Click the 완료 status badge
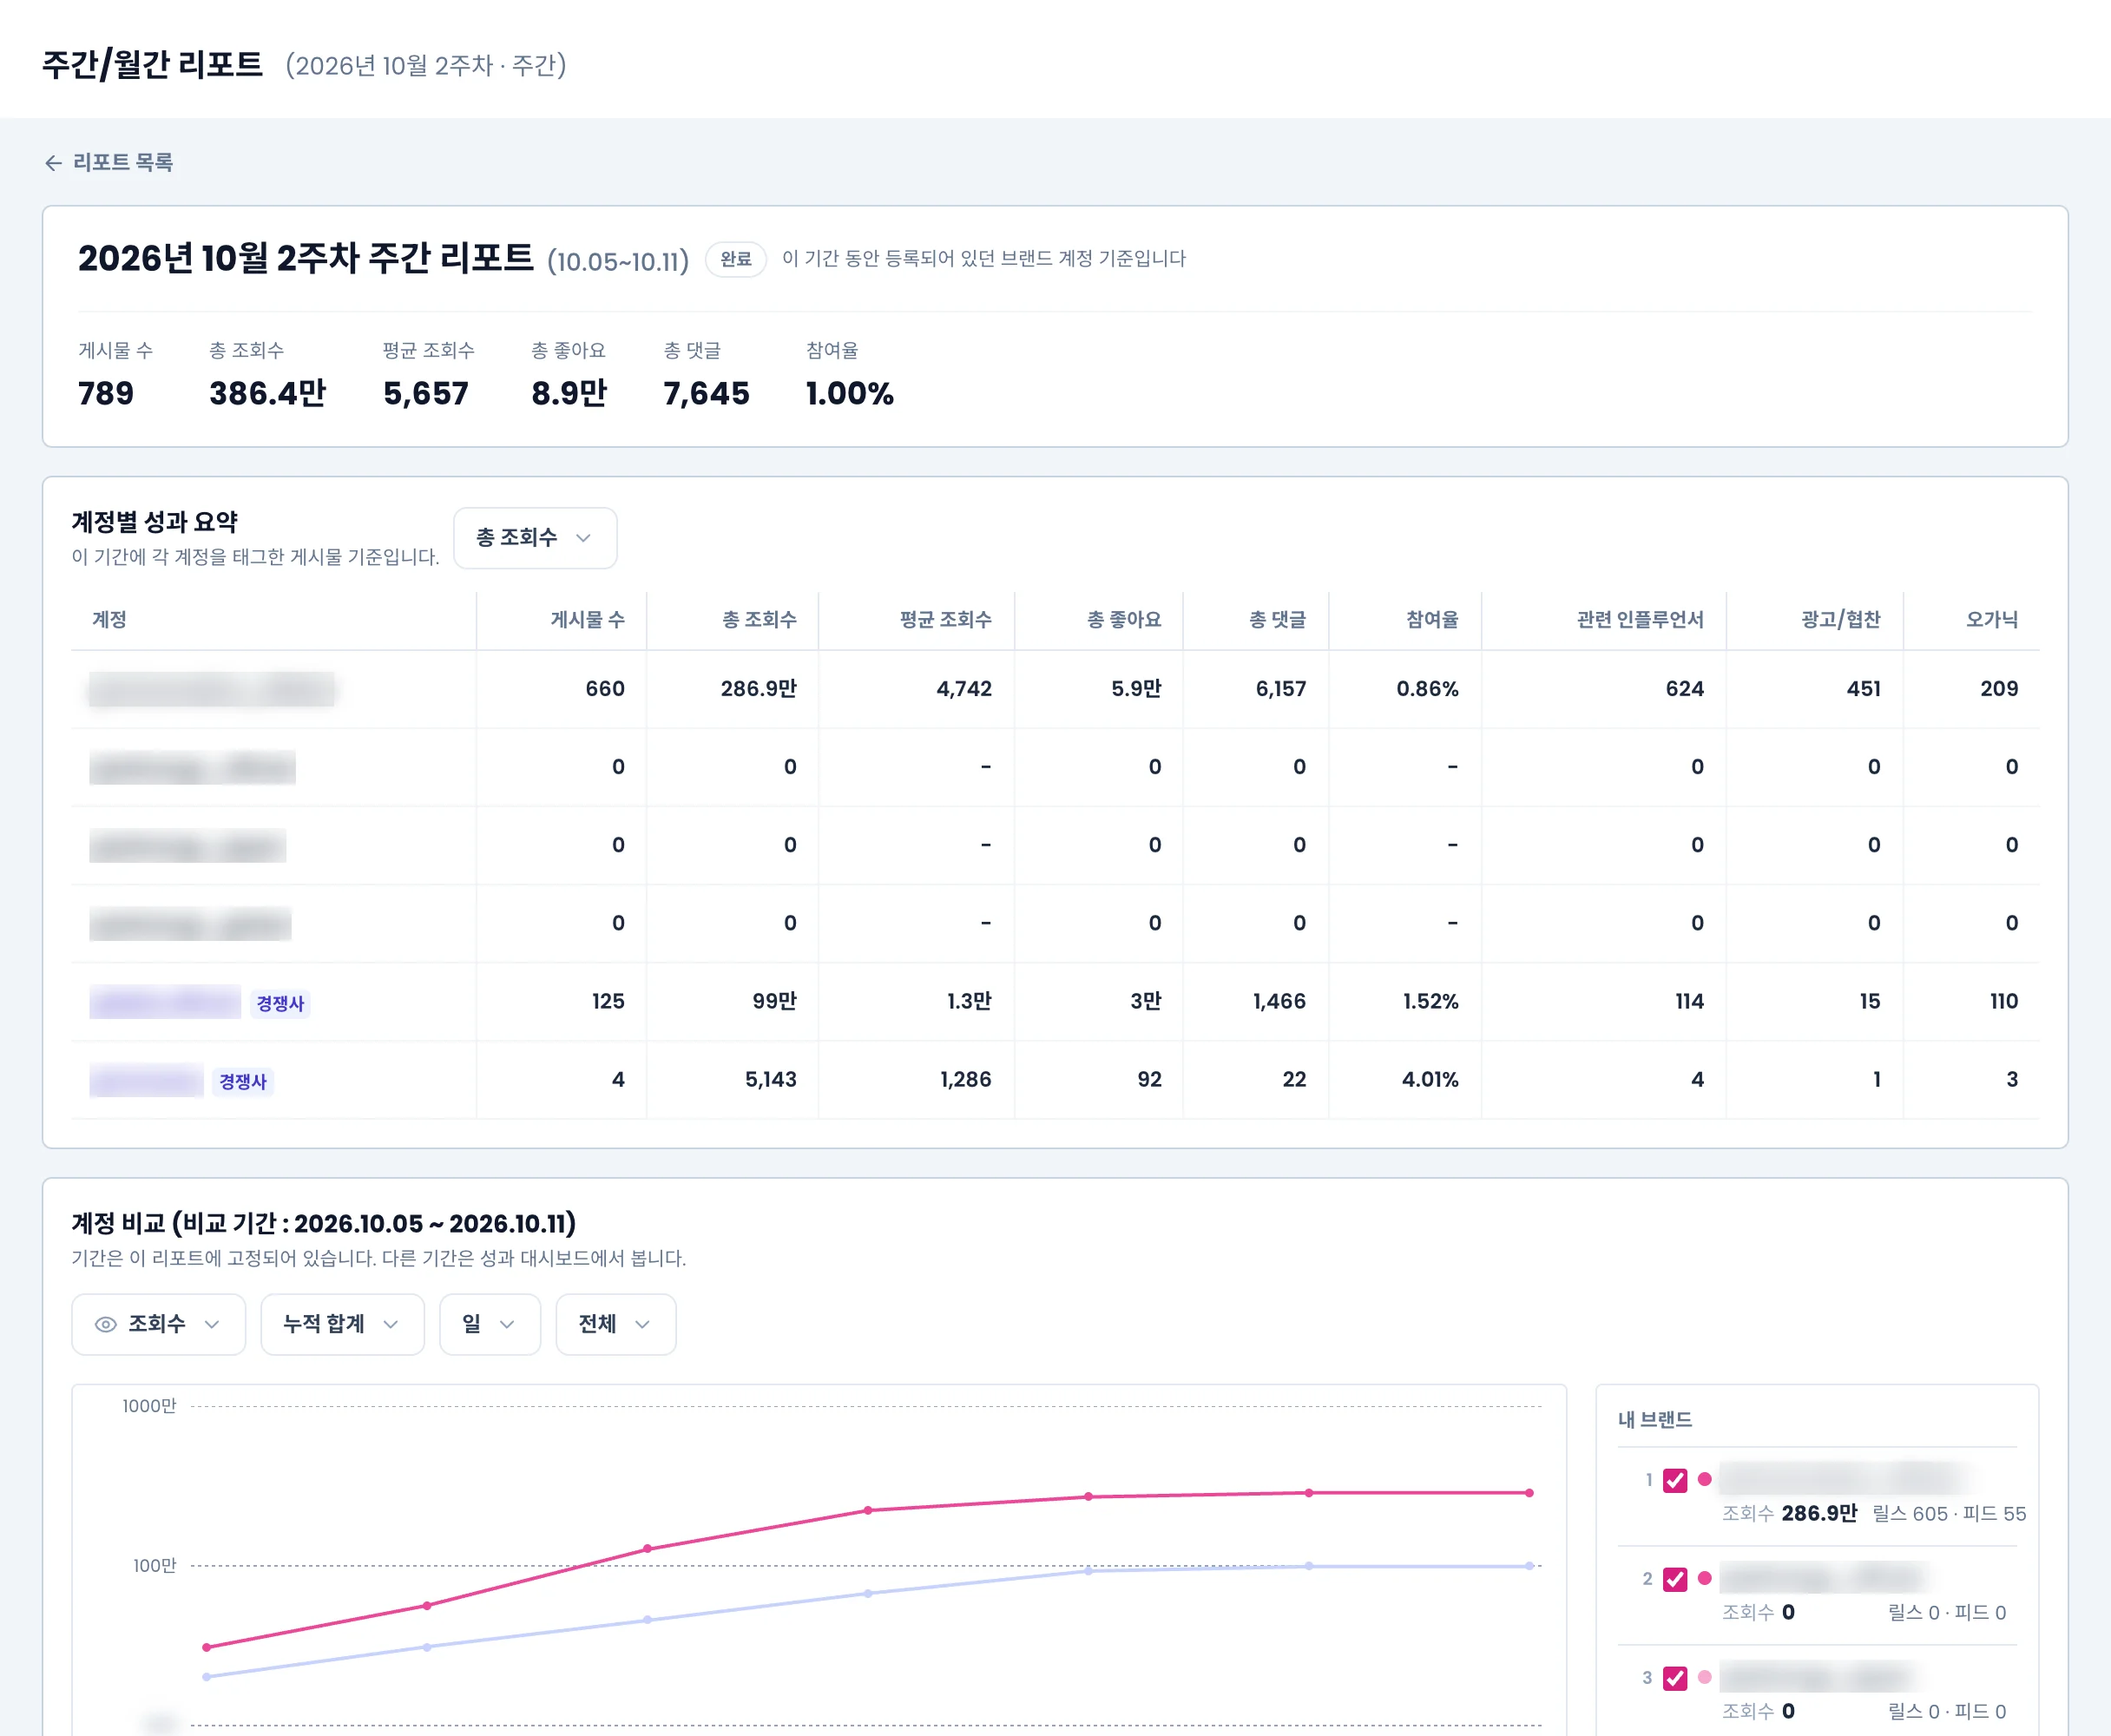This screenshot has width=2111, height=1736. point(736,259)
